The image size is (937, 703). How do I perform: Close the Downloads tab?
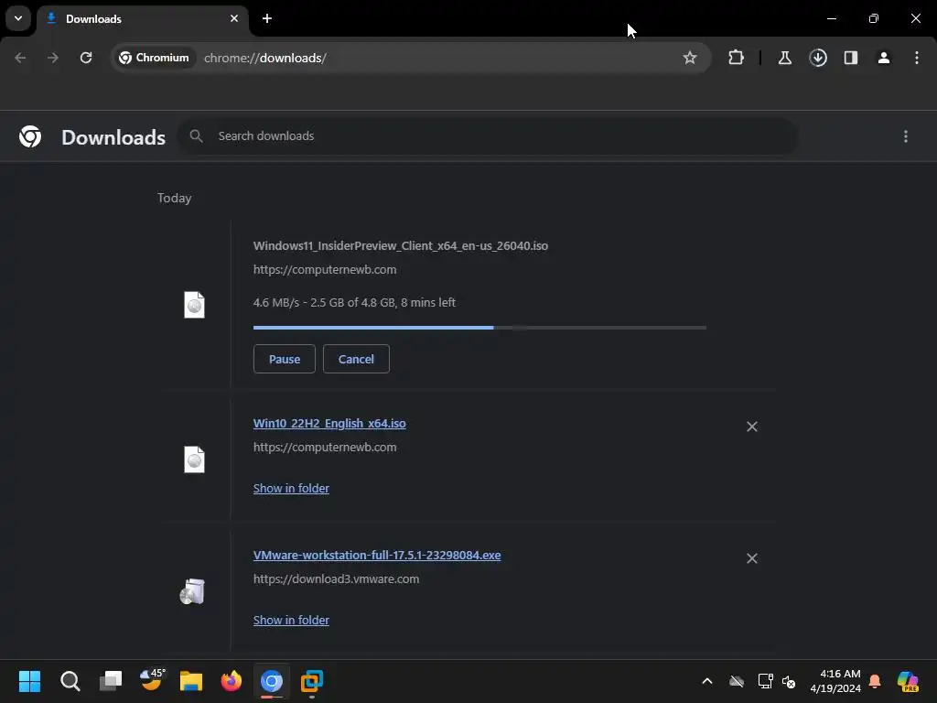234,18
